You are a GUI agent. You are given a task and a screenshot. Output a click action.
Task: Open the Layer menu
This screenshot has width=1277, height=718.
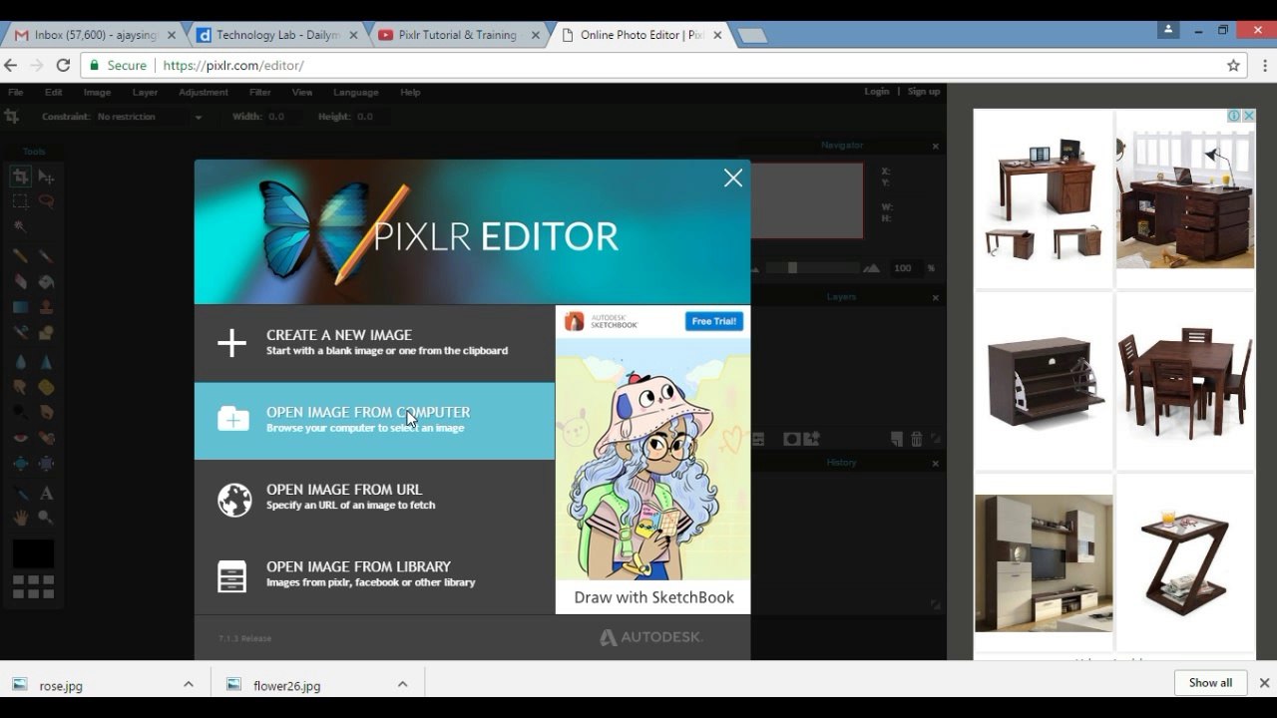tap(146, 92)
